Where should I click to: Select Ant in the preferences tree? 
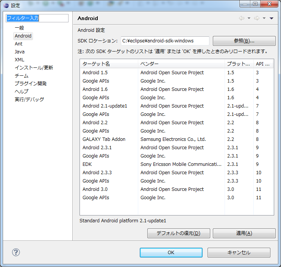19,44
